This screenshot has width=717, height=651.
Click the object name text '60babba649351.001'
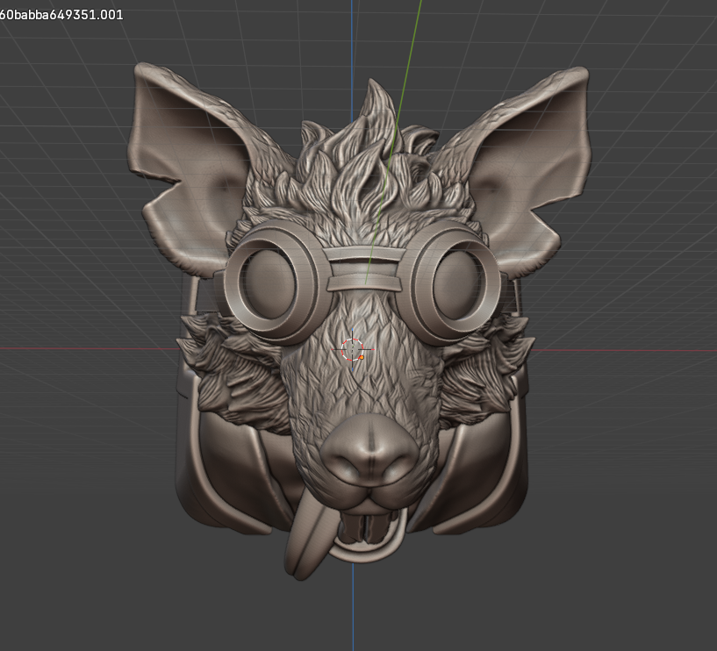pyautogui.click(x=61, y=15)
